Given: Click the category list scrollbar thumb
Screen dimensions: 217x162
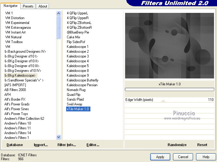Looking at the screenshot, I should [59, 28].
